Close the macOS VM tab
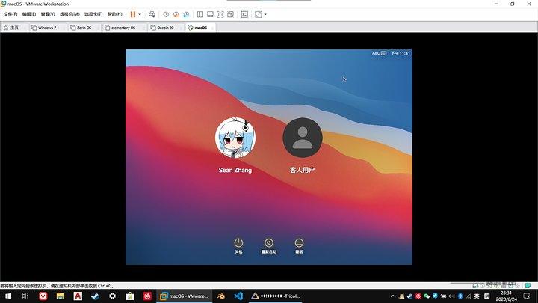This screenshot has width=538, height=303. 213,28
